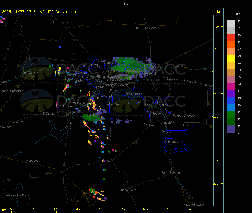Click the -200 km axis tick label
The width and height of the screenshot is (252, 213).
click(216, 161)
